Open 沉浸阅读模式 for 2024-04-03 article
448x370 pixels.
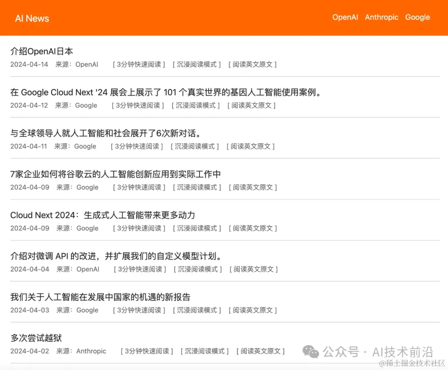[x=197, y=310]
